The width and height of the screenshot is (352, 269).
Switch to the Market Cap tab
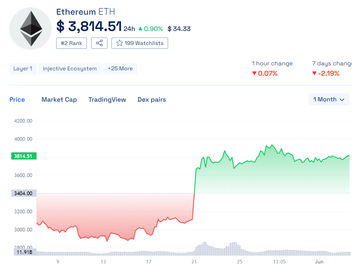tap(59, 99)
